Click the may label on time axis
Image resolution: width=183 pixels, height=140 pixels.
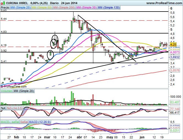pyautogui.click(x=110, y=138)
